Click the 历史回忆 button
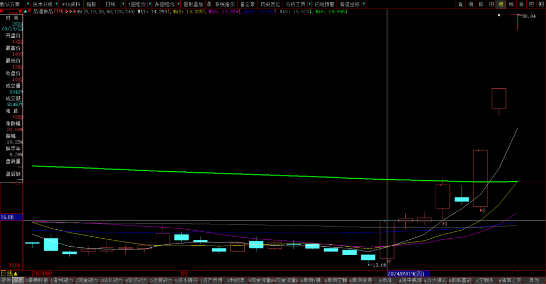Image resolution: width=546 pixels, height=284 pixels. (270, 4)
